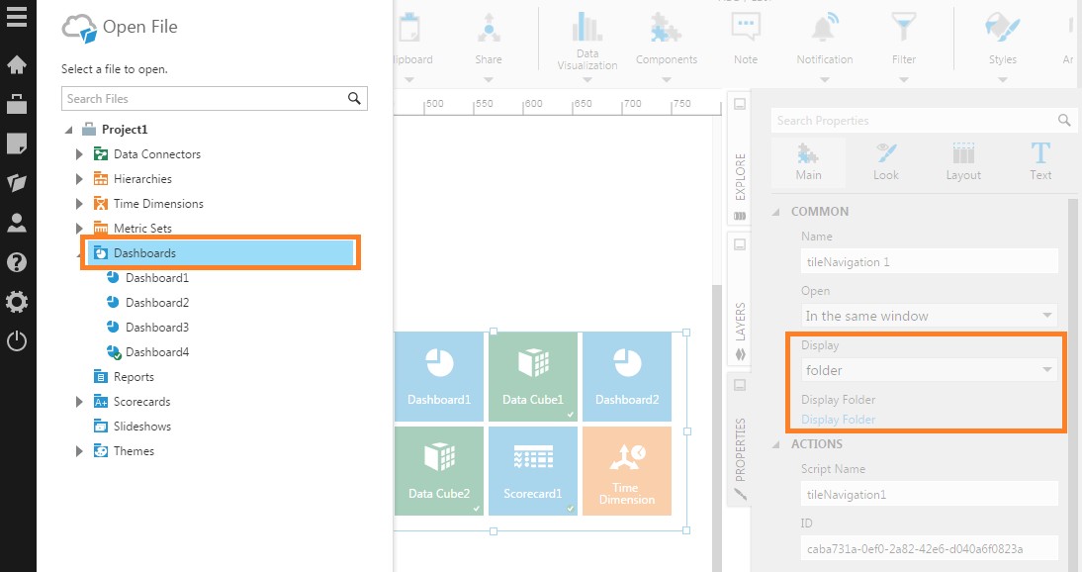Click the search icon in Search Files
Screen dimensions: 1082x572
click(353, 98)
